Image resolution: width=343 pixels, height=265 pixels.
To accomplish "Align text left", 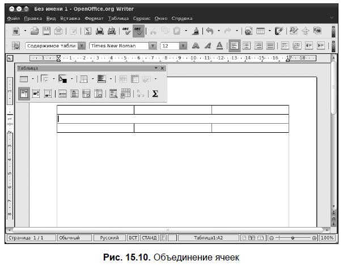I will [x=235, y=46].
